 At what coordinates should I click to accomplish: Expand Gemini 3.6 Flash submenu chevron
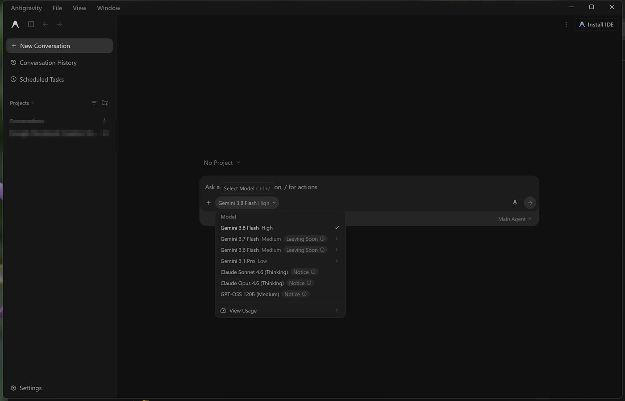[x=337, y=250]
